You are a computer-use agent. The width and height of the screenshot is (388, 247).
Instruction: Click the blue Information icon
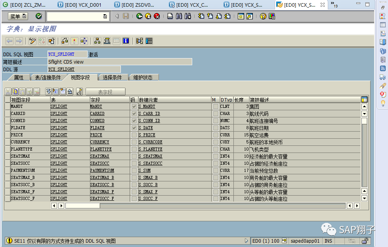(x=126, y=41)
